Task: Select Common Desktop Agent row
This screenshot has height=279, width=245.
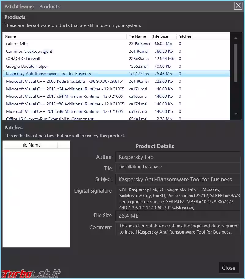Action: point(29,51)
